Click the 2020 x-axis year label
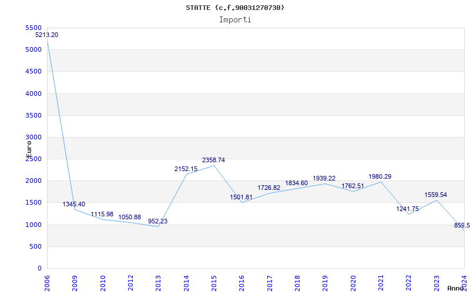Screen dimensions: 470x294 (352, 282)
